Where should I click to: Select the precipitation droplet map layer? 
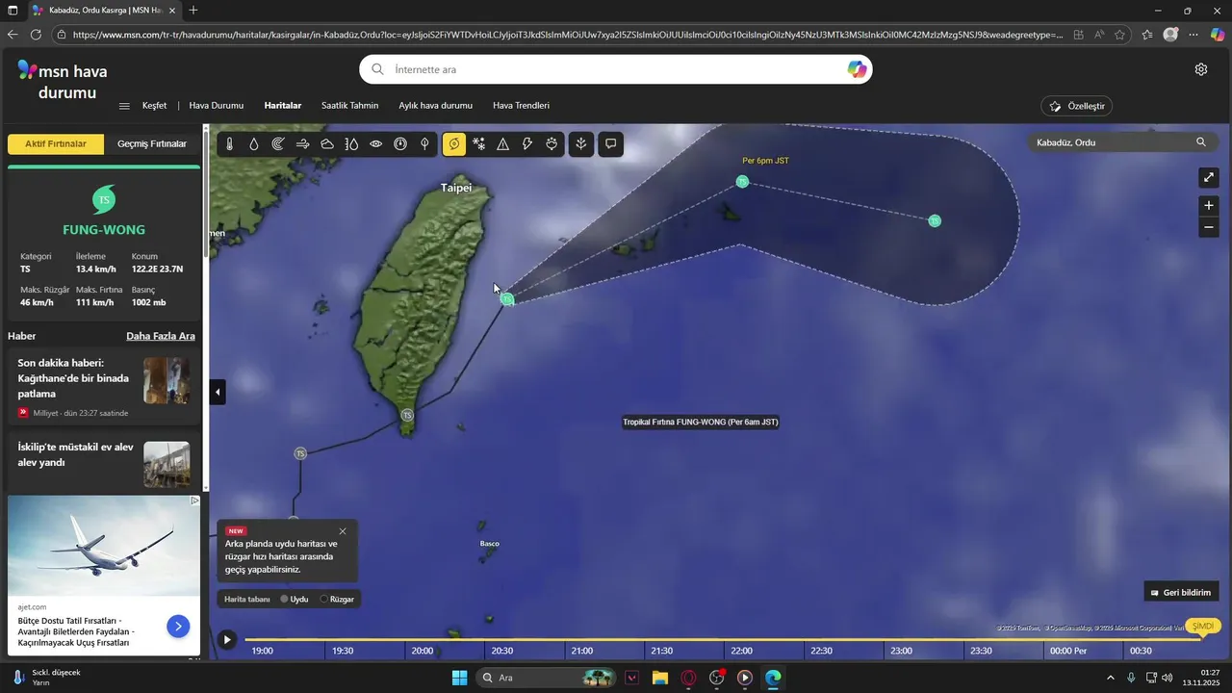(x=254, y=144)
